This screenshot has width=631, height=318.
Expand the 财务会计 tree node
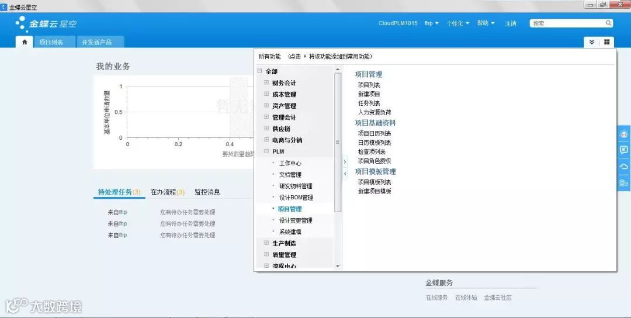point(266,82)
